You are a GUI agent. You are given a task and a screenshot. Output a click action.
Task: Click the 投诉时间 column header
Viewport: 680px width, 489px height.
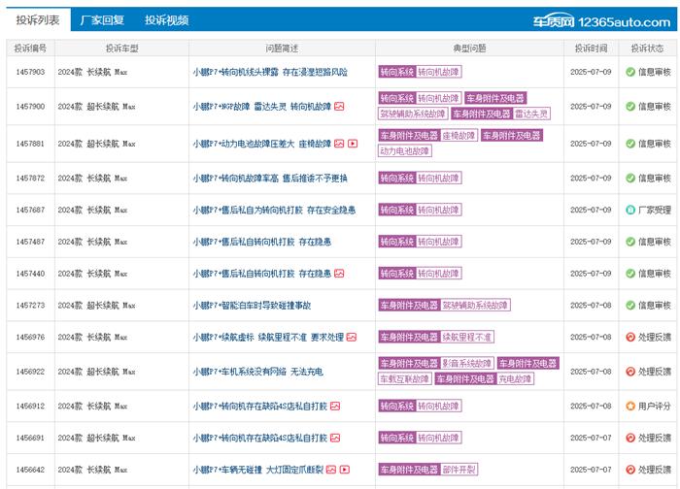pyautogui.click(x=591, y=49)
